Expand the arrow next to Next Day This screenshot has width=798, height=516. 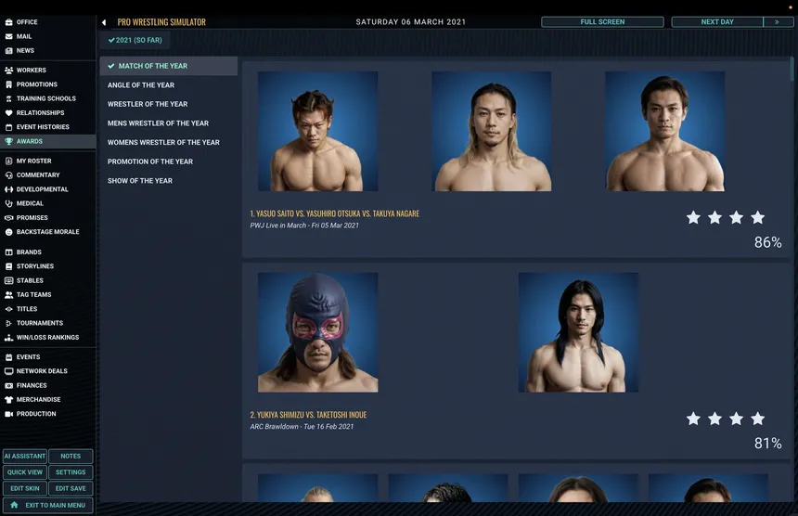point(778,22)
